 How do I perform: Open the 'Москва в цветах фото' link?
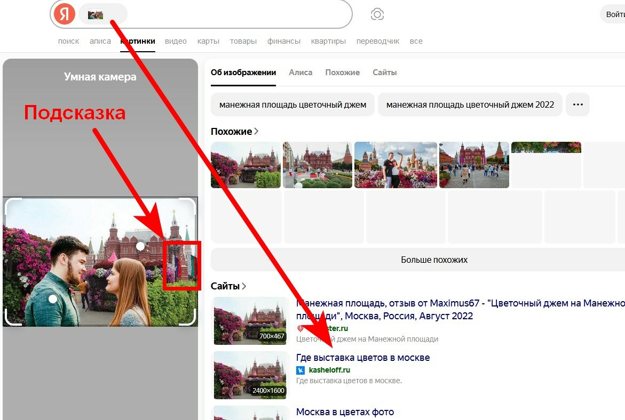pos(345,412)
